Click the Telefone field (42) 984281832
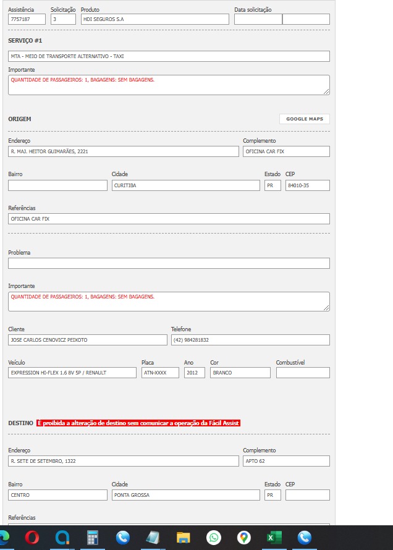The image size is (393, 550). click(x=250, y=340)
